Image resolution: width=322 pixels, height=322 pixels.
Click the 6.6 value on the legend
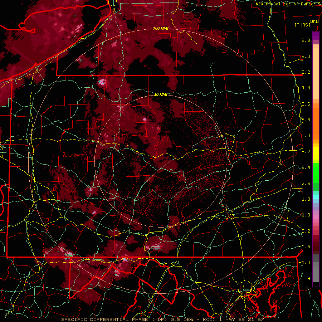click(x=306, y=104)
